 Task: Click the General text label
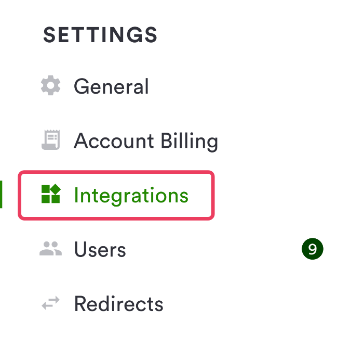coord(111,86)
